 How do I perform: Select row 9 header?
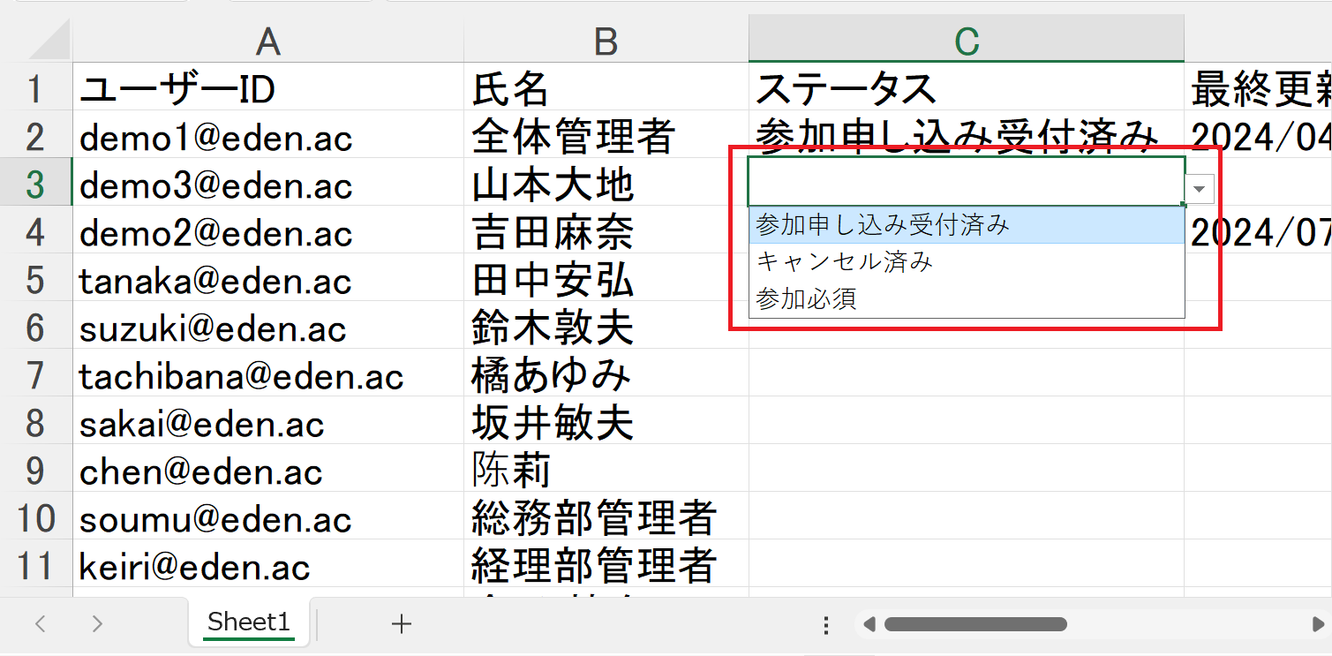(x=36, y=468)
